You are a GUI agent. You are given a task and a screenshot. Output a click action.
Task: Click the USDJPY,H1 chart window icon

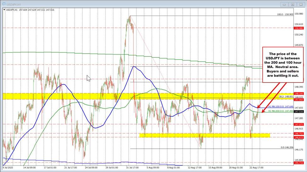(4, 4)
